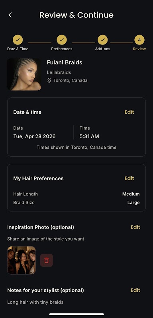Select the Add-ons step checkmark
The image size is (153, 318).
point(103,40)
